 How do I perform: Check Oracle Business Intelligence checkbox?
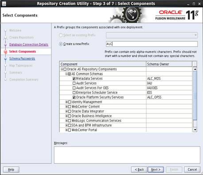70,116
